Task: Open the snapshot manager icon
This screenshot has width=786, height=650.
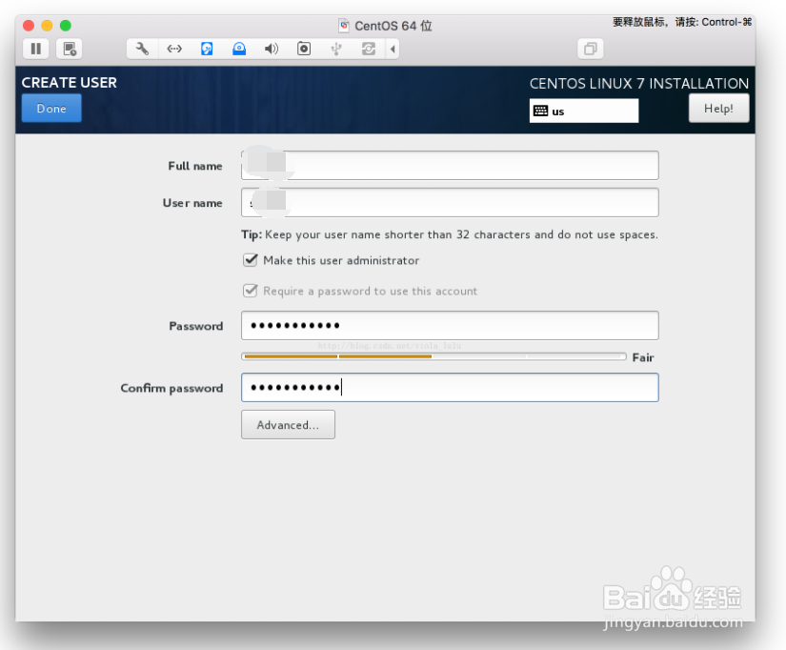Action: 70,49
